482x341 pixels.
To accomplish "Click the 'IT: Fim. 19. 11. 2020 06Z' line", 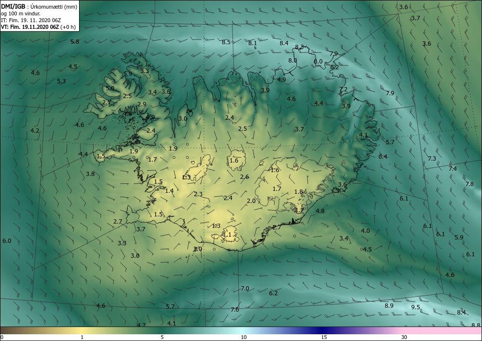I will pyautogui.click(x=31, y=20).
